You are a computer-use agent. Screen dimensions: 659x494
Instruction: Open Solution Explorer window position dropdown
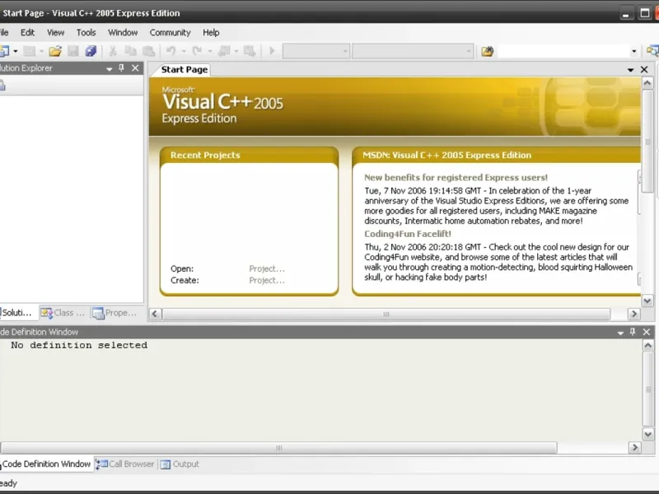click(110, 68)
